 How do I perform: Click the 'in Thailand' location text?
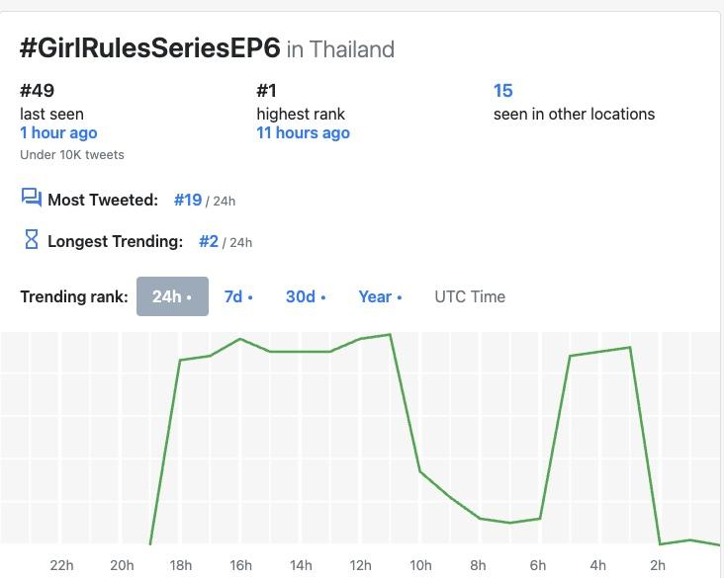[x=340, y=49]
